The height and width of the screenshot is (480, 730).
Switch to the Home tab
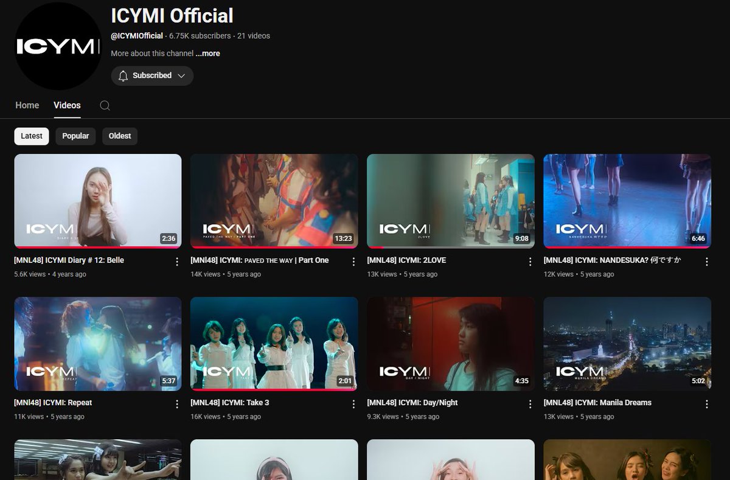(x=27, y=105)
